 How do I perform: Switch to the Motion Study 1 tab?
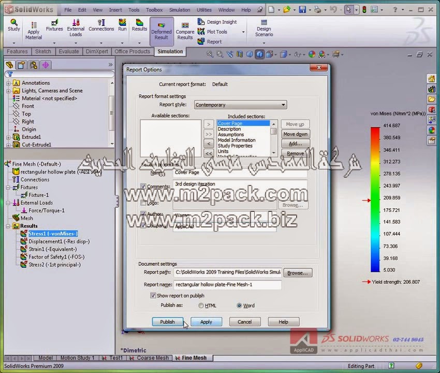coord(78,358)
